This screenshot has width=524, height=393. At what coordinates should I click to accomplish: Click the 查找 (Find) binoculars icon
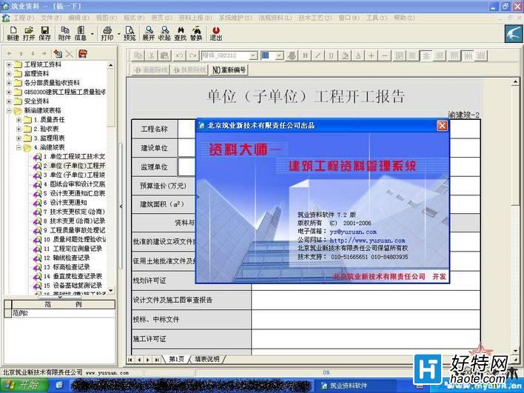pyautogui.click(x=181, y=33)
